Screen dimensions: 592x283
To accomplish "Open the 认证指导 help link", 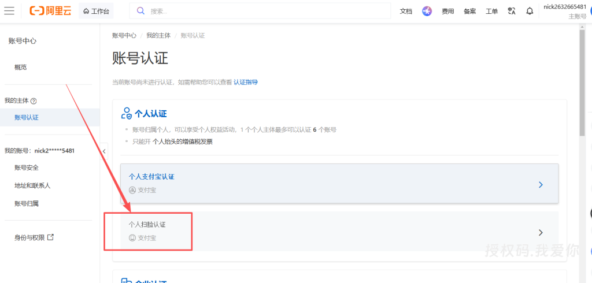I will (x=246, y=82).
